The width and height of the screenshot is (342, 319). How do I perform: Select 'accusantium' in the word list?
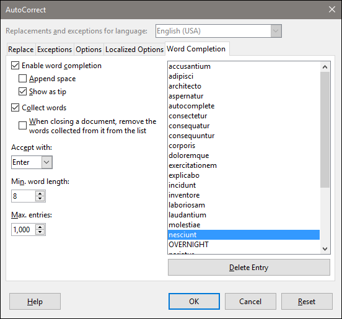[x=243, y=66]
